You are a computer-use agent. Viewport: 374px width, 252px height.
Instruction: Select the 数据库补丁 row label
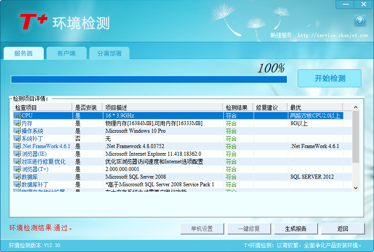click(35, 184)
